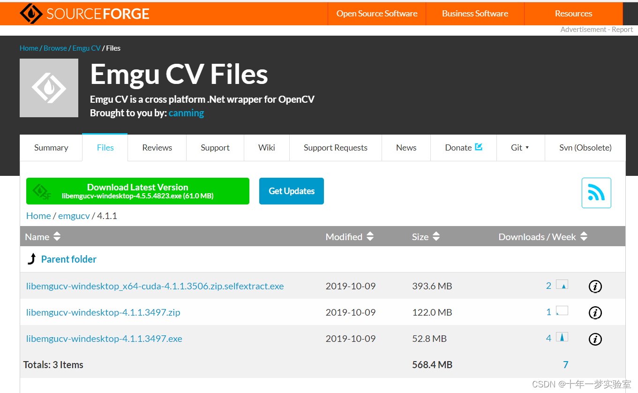
Task: Click Home in the top breadcrumb
Action: (29, 48)
